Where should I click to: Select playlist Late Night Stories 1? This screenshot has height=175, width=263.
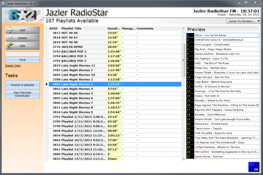(x=115, y=70)
